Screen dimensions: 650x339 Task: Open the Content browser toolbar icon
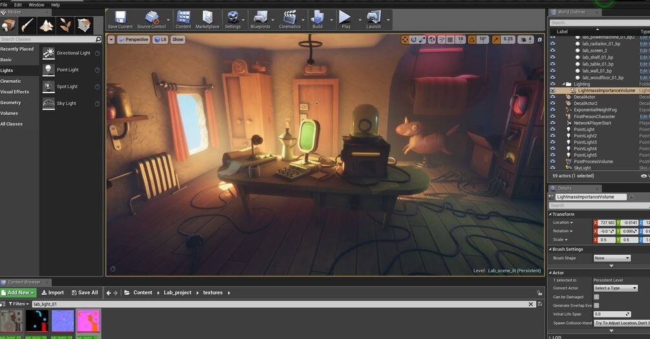(183, 20)
